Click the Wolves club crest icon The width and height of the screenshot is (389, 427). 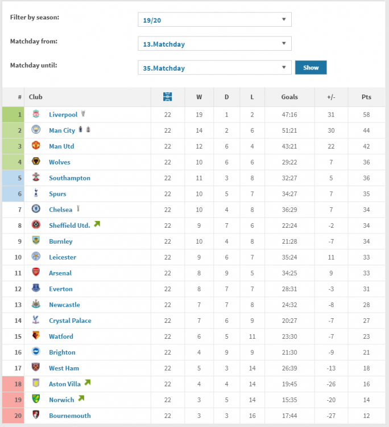tap(36, 162)
